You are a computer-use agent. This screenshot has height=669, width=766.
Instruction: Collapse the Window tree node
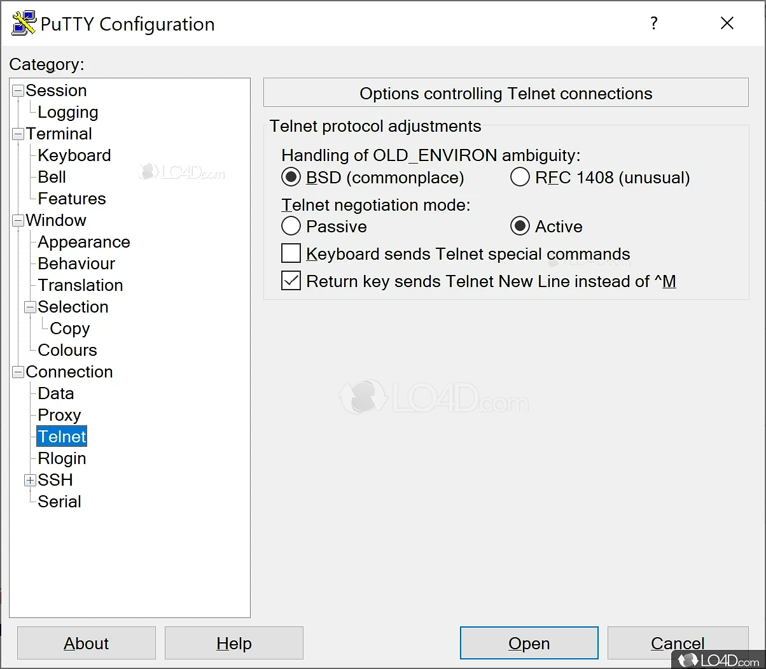pos(18,220)
